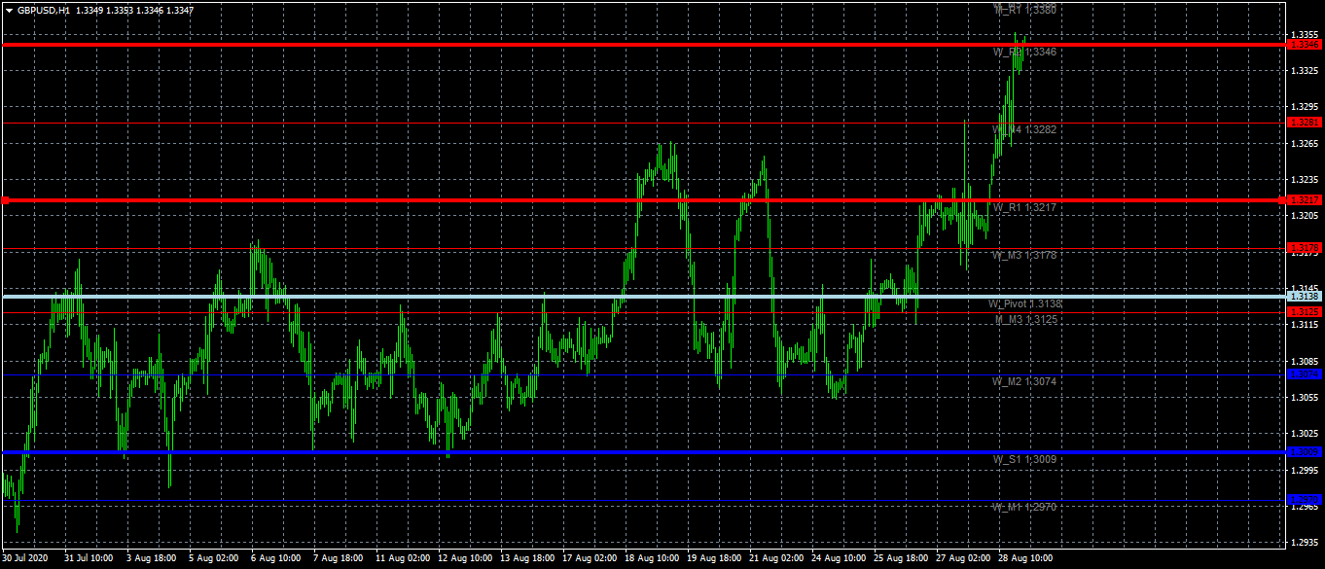Click the 1.3355 value on price scale
Viewport: 1325px width, 569px height.
click(1304, 34)
